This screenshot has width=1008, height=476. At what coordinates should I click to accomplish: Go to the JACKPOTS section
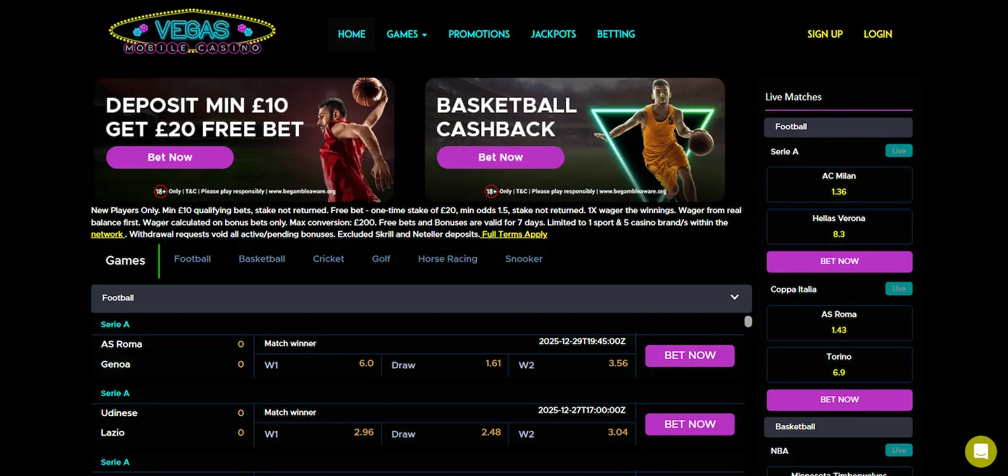pyautogui.click(x=553, y=34)
